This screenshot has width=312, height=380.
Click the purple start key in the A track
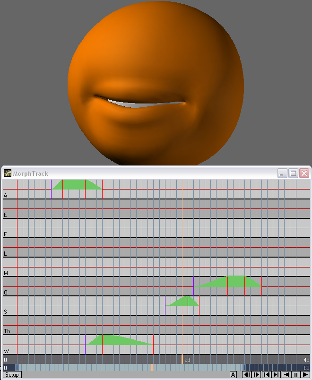(52, 189)
